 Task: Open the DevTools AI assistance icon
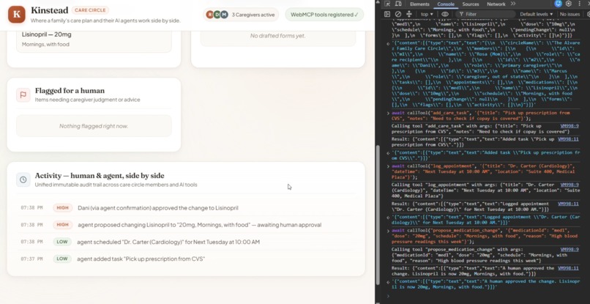coord(558,4)
